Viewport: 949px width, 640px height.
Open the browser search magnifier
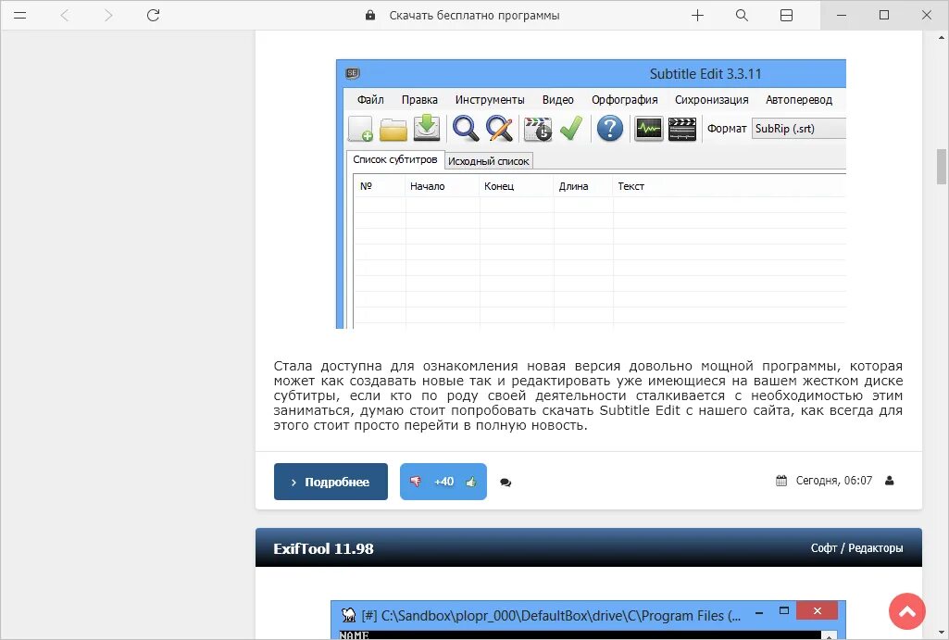coord(742,15)
